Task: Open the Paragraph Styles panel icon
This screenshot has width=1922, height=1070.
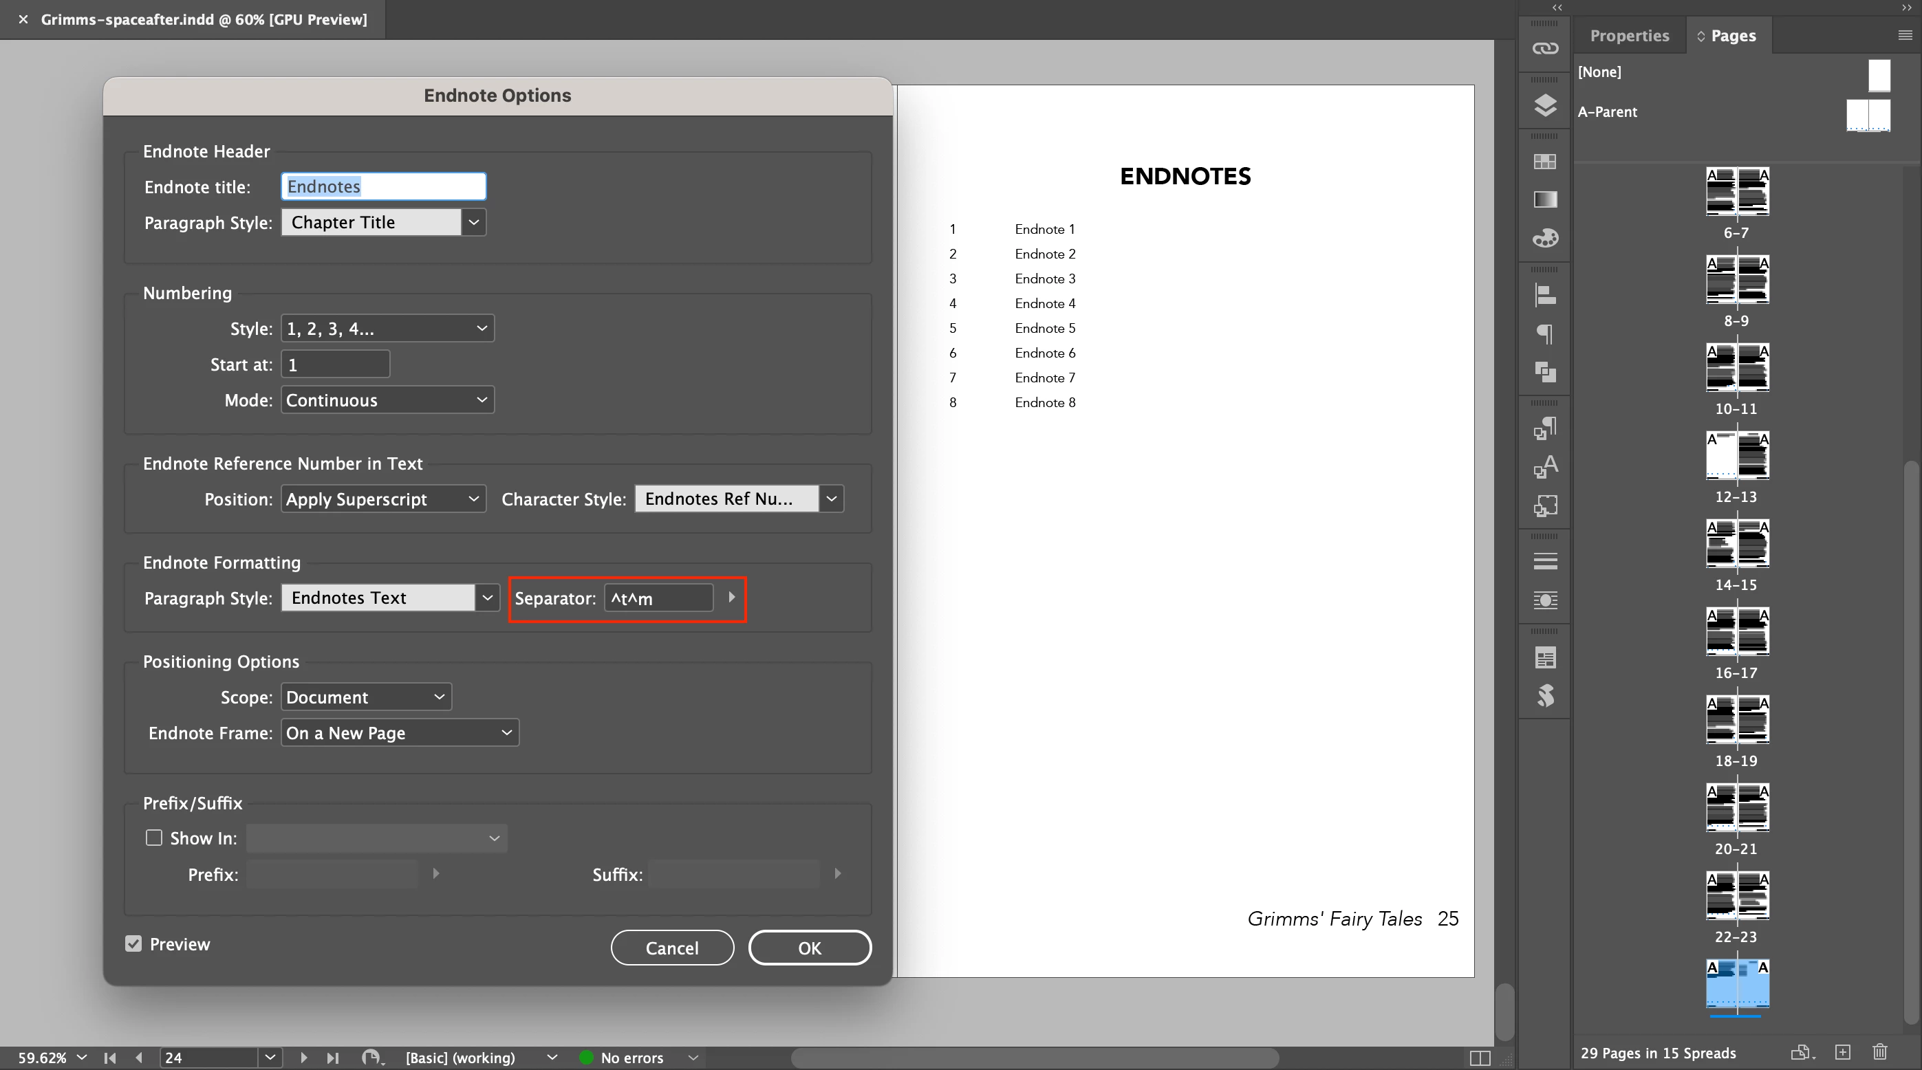Action: pos(1544,428)
